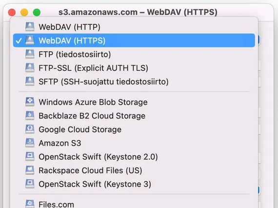Click the checkmark beside WebDAV (HTTPS)
278x208 pixels.
(x=19, y=41)
